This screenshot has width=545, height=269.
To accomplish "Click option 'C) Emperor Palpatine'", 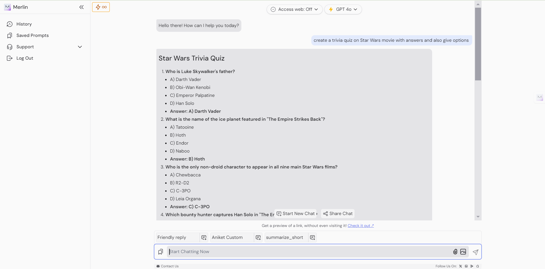I will (192, 95).
